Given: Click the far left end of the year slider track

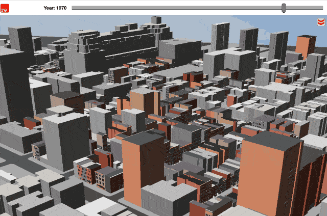Looking at the screenshot, I should (74, 8).
